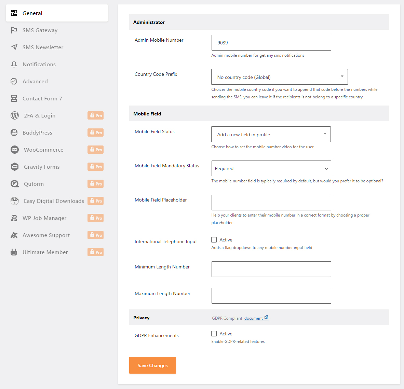
Task: Expand the Mobile Field Status dropdown
Action: (x=271, y=134)
